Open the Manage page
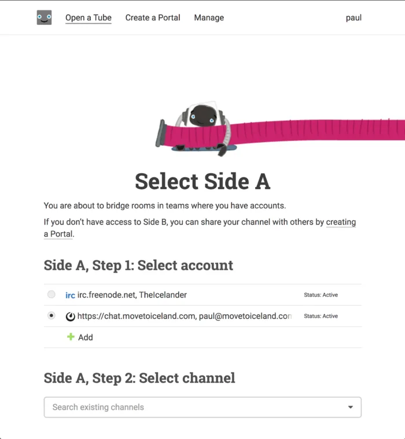 209,18
